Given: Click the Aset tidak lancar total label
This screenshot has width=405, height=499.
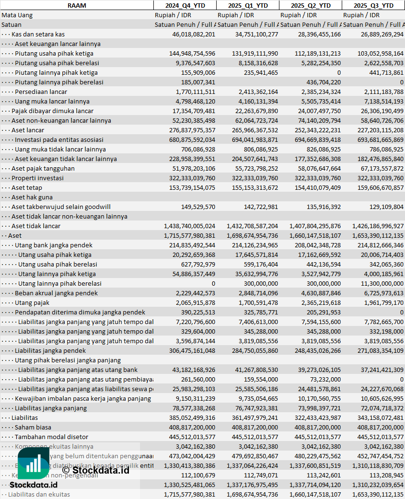Looking at the screenshot, I should 36,226.
